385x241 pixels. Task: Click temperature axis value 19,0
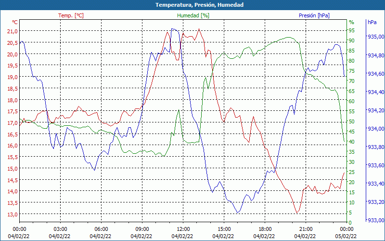coord(13,77)
